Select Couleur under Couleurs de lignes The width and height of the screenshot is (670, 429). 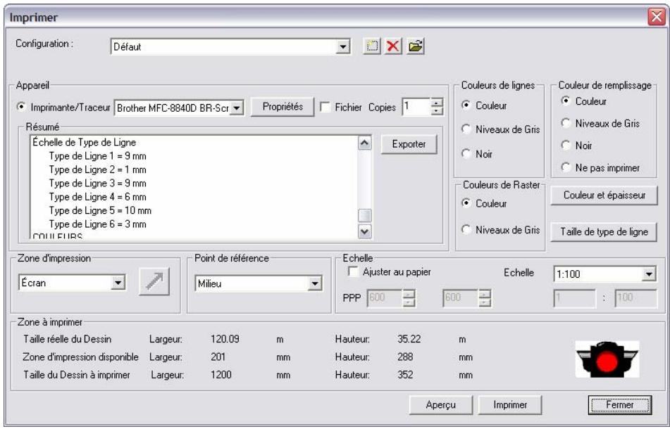466,105
